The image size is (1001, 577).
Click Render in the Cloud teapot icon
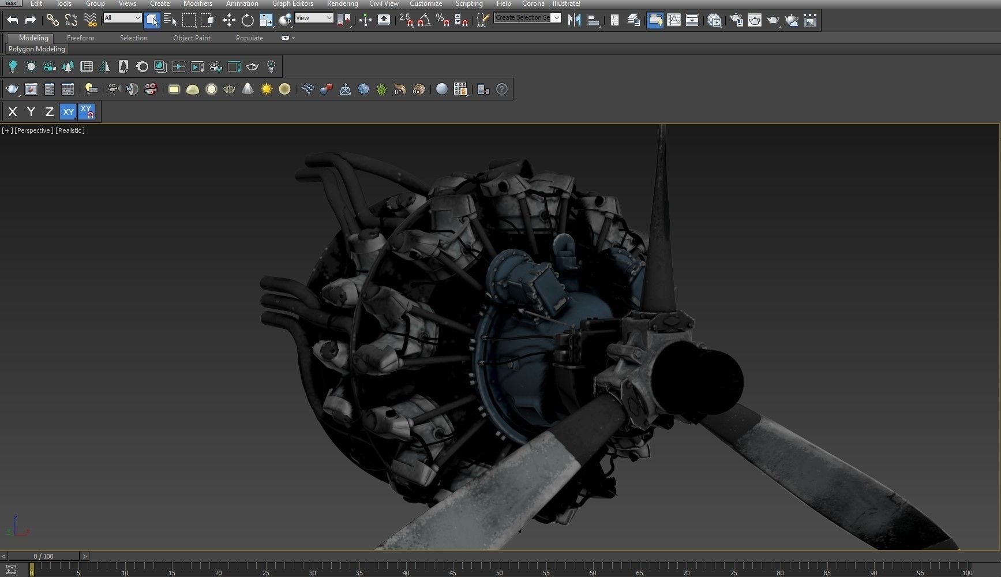coord(792,20)
